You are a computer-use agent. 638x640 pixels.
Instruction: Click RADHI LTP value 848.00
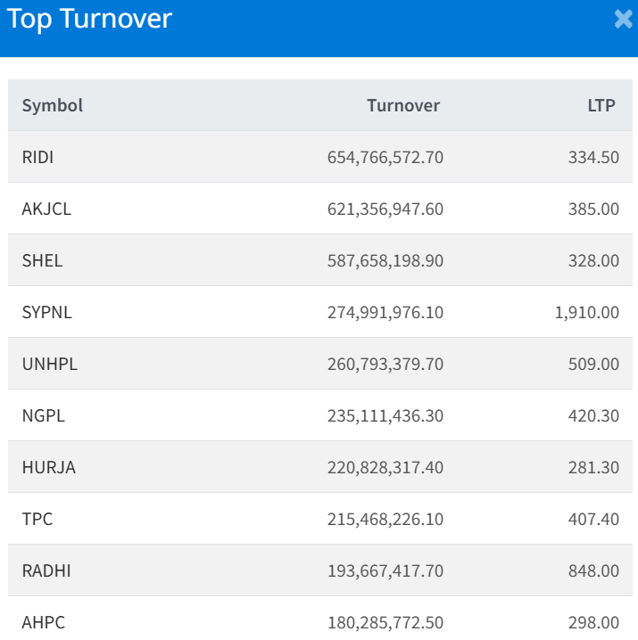click(x=593, y=570)
